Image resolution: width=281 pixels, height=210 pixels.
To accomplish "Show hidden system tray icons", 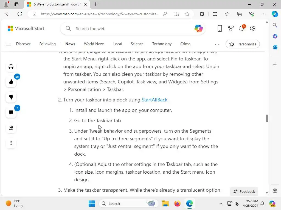I will (x=221, y=203).
